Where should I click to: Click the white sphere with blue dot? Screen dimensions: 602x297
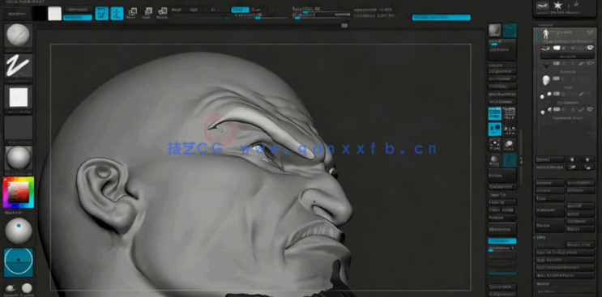18,231
